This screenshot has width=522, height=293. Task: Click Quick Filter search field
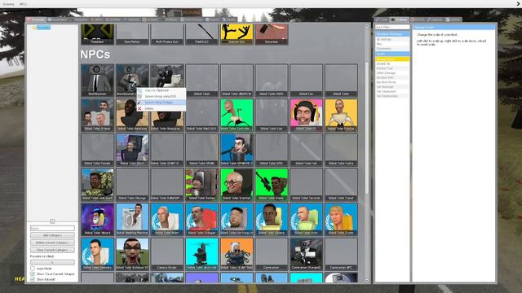(392, 27)
